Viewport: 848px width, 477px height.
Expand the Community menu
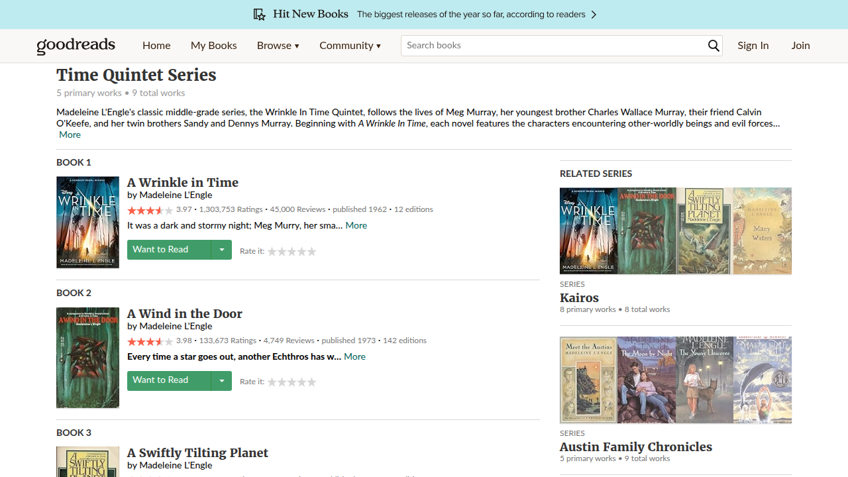click(350, 46)
